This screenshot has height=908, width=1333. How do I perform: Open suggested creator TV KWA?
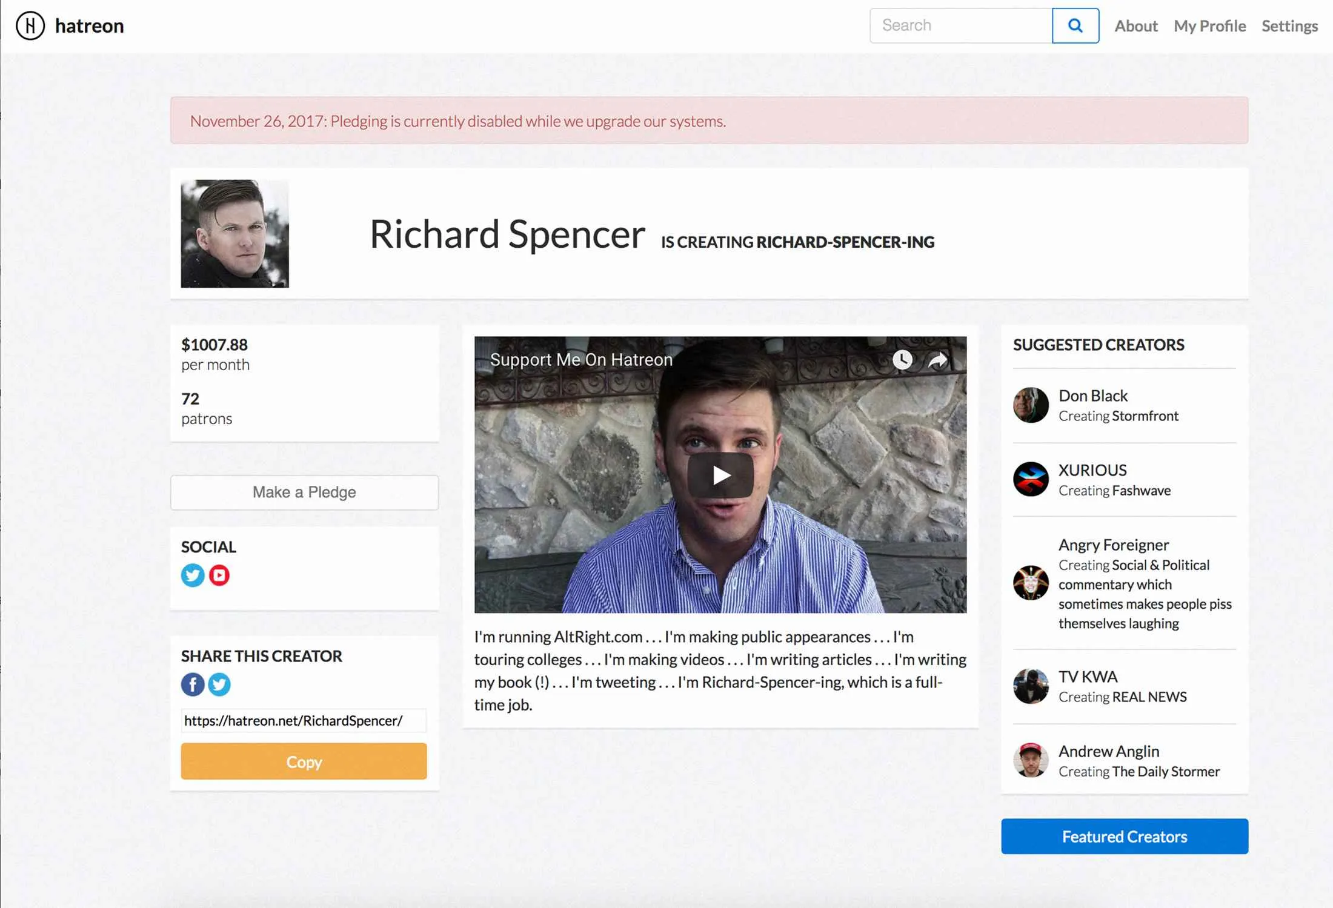tap(1088, 677)
